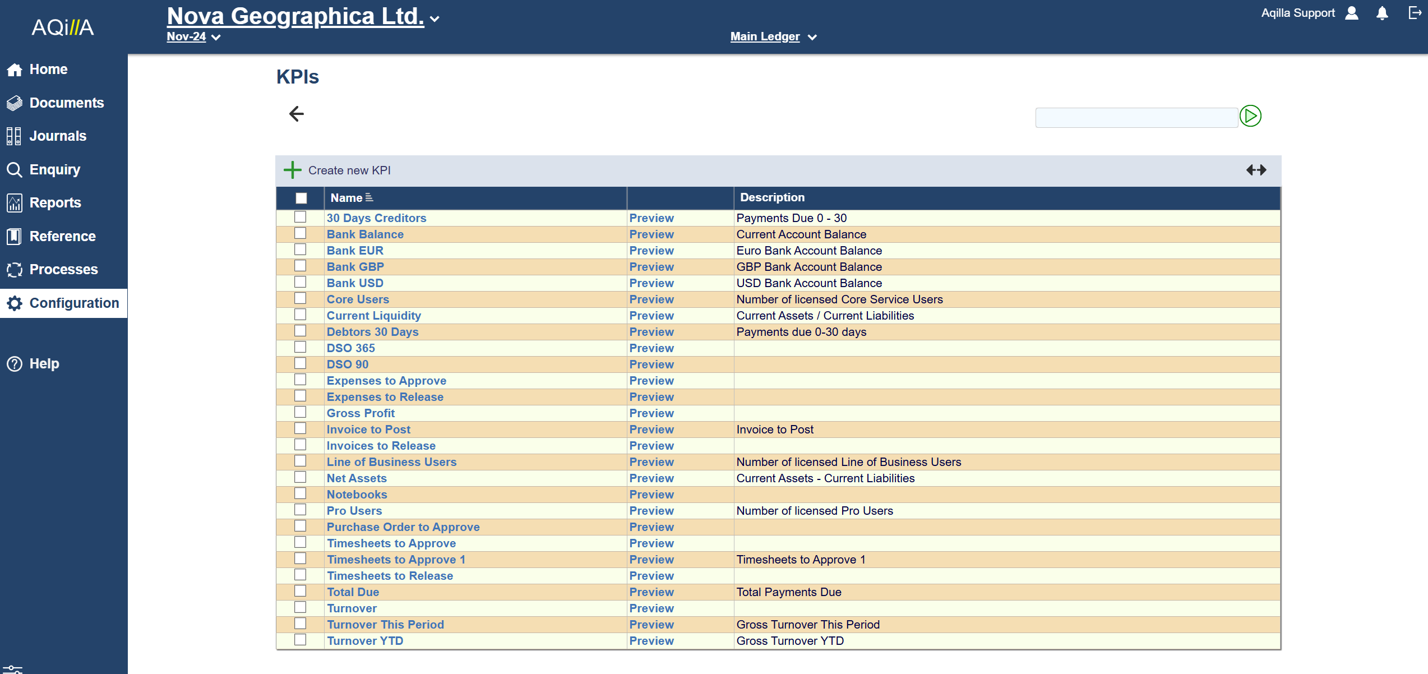The image size is (1428, 674).
Task: Go to Journals in the sidebar
Action: [58, 136]
